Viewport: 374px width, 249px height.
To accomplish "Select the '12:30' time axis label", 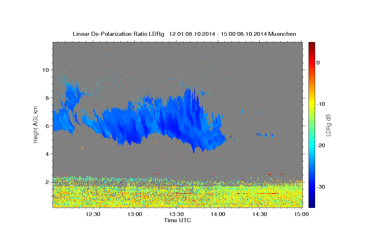I will pos(93,214).
